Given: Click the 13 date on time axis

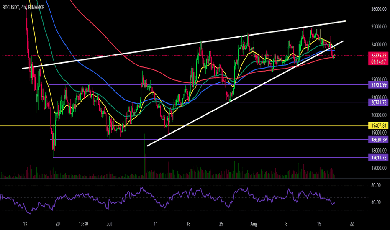Looking at the screenshot, I should [25, 224].
